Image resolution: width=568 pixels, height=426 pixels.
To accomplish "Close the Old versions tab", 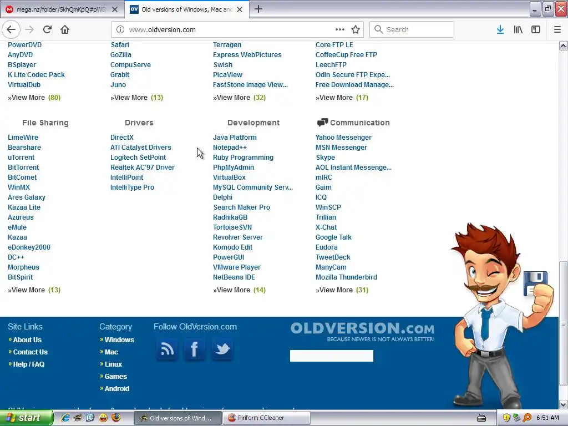I will tap(240, 9).
